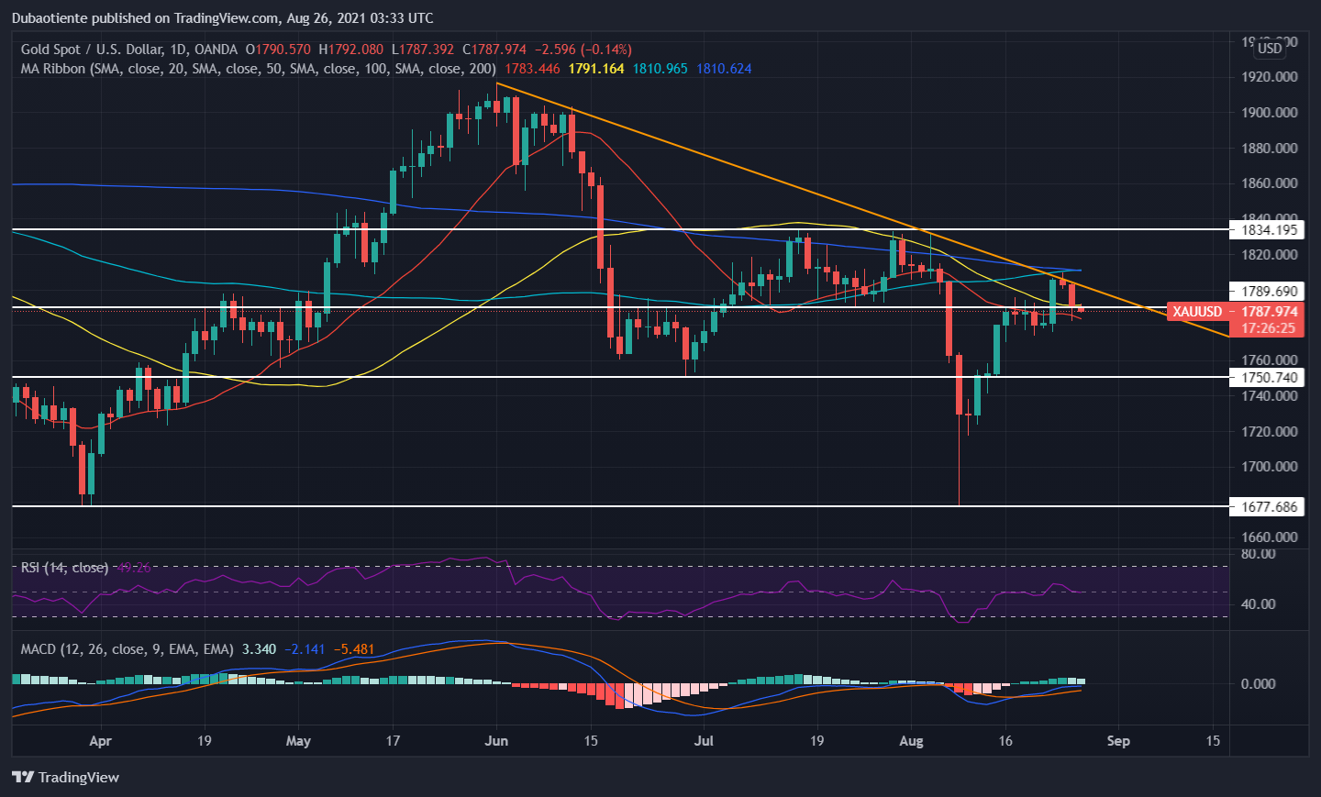
Task: Click the Aug label on the time axis
Action: [911, 741]
